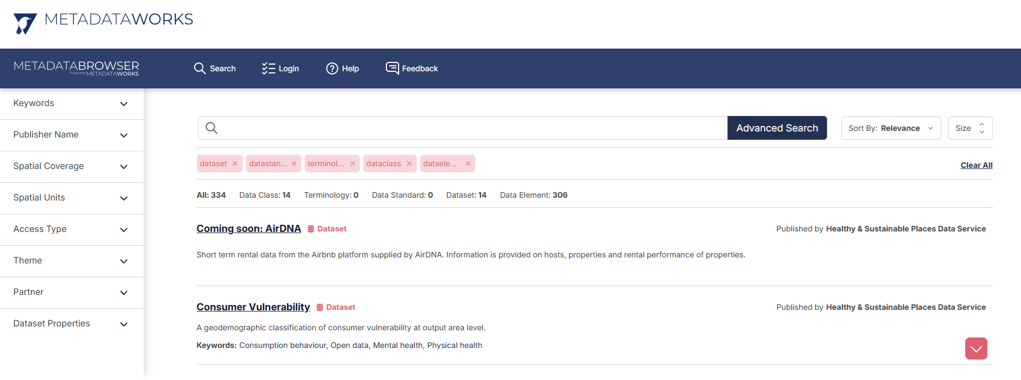
Task: Open Search in the navigation bar
Action: [x=214, y=68]
